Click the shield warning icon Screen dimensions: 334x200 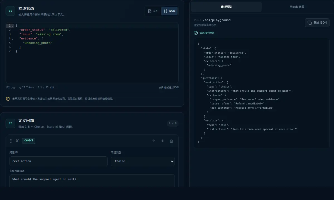(8, 99)
